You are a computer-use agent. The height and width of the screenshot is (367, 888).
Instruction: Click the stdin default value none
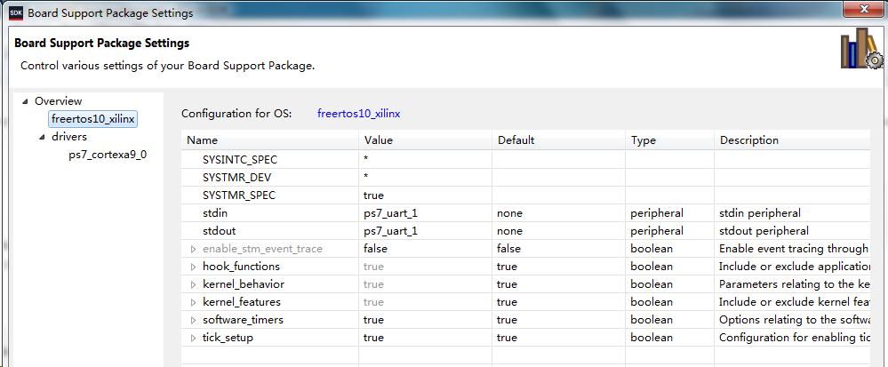(509, 213)
